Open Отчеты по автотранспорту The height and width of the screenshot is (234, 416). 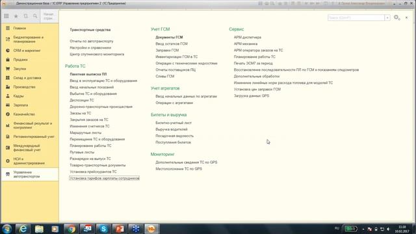92,41
